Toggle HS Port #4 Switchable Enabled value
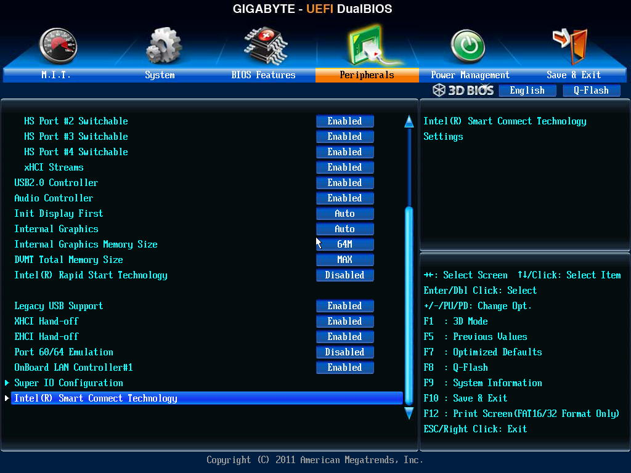Image resolution: width=631 pixels, height=473 pixels. [345, 152]
